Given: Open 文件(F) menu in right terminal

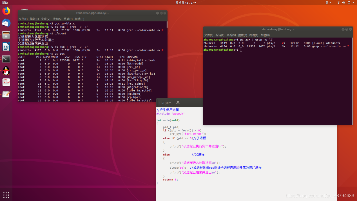Looking at the screenshot, I should coord(209,35).
